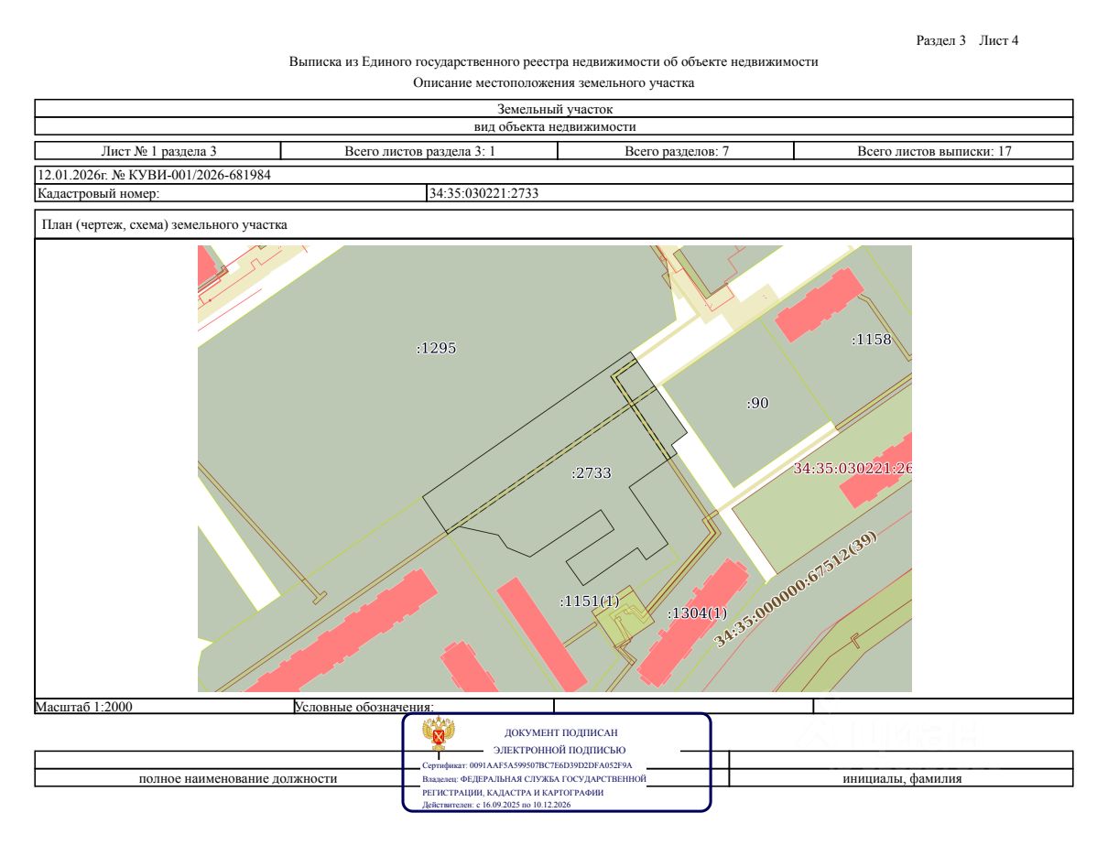Click parcel label ':1151(1)' on the map

[x=590, y=601]
